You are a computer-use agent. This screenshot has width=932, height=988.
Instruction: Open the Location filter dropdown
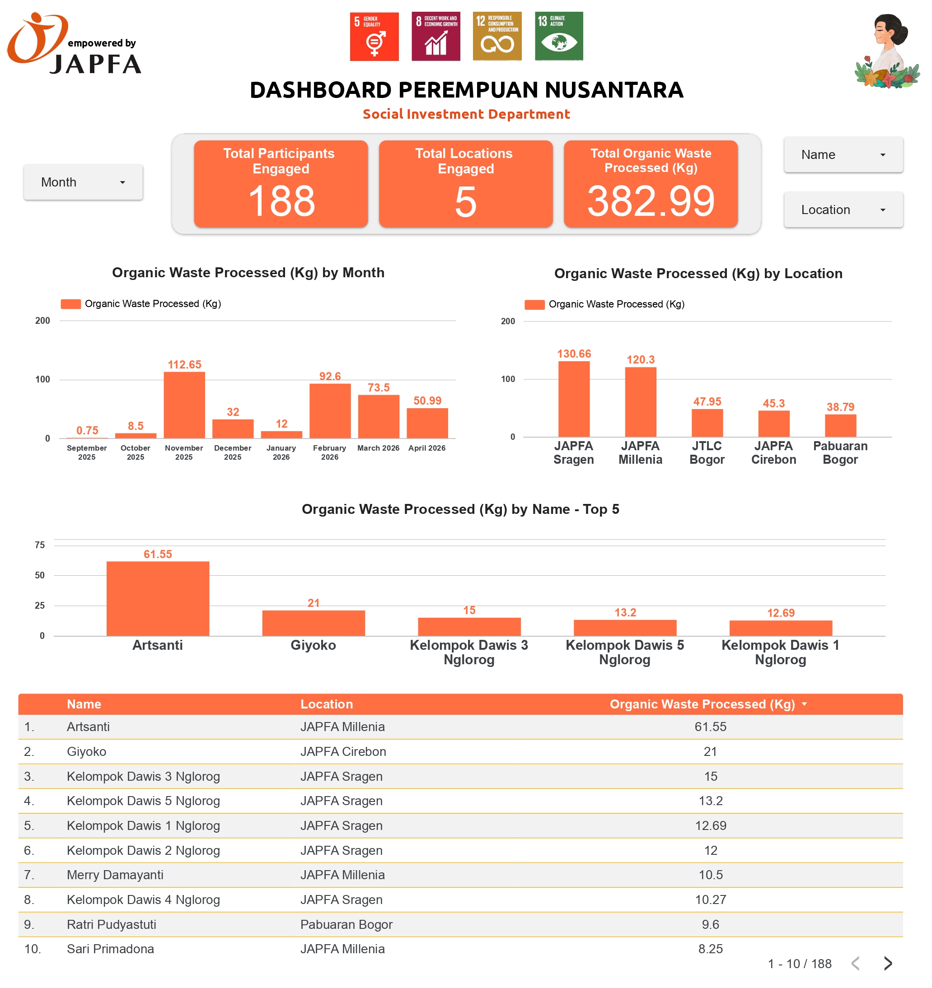(x=843, y=210)
